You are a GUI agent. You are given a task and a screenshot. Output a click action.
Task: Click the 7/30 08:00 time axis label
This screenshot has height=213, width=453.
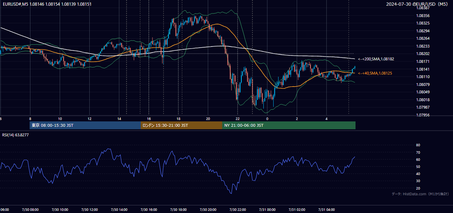tap(30, 210)
